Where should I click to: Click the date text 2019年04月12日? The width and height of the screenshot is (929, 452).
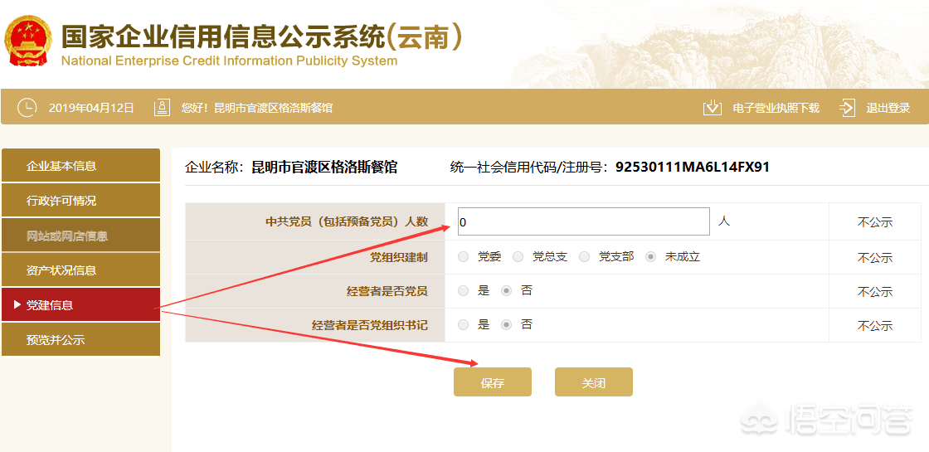(x=91, y=108)
